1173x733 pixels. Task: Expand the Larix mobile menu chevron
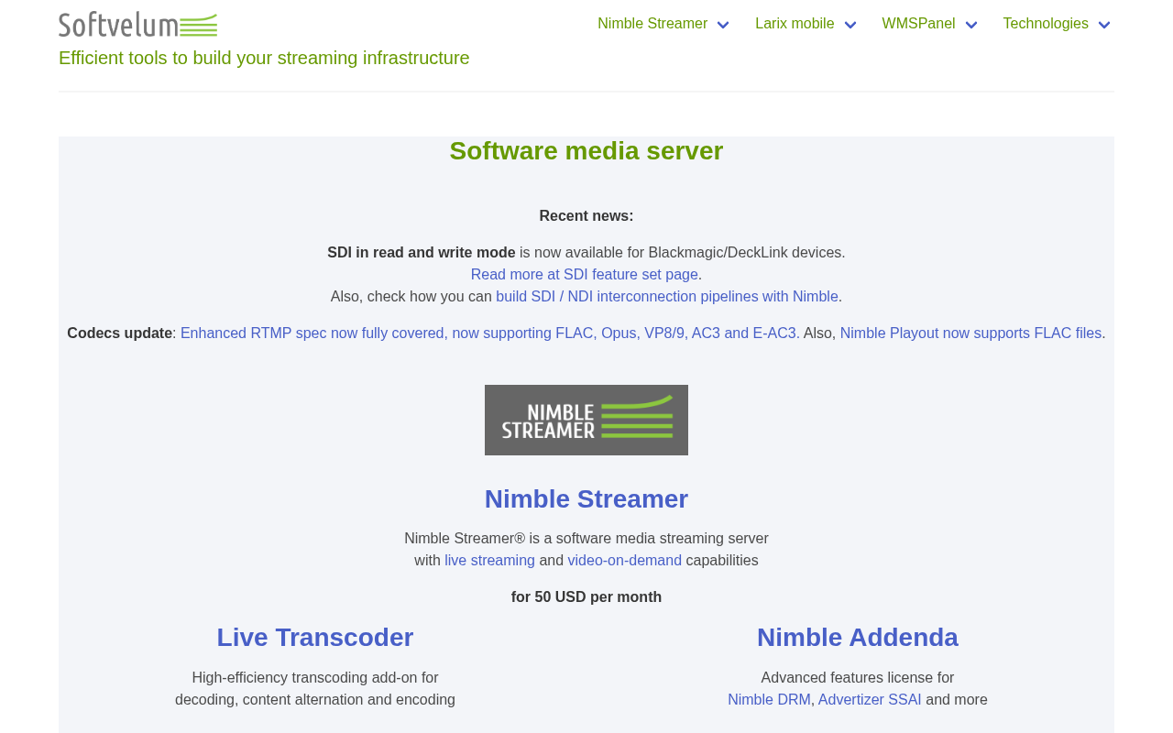(x=850, y=25)
